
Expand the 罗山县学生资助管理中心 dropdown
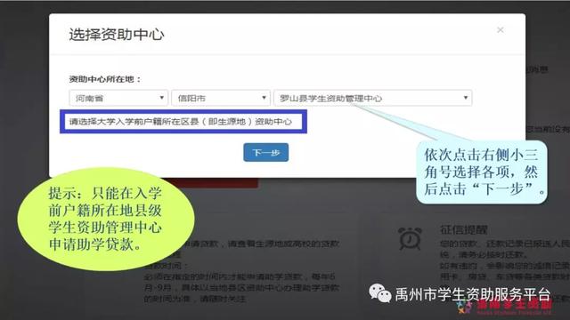(372, 98)
